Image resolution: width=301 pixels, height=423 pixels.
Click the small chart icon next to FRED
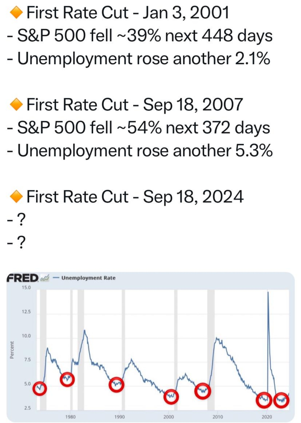click(45, 278)
